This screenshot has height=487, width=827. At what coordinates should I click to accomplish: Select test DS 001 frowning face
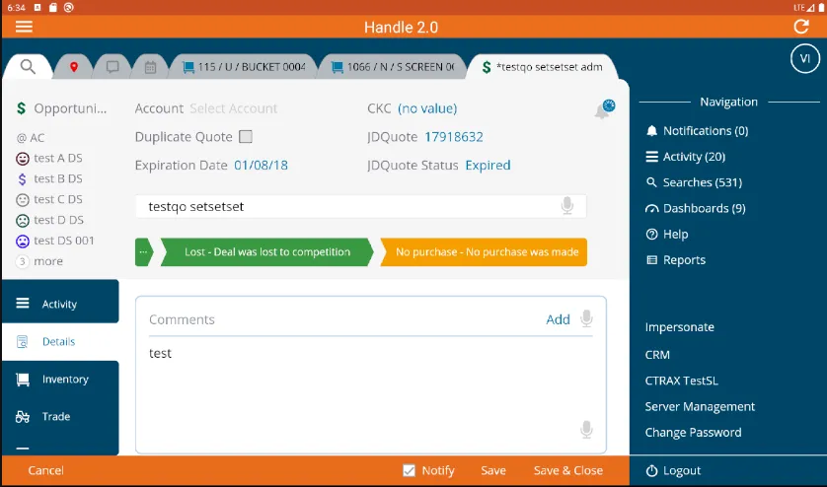pos(55,241)
